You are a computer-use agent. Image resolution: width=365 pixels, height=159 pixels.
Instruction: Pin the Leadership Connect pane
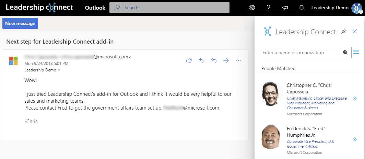click(343, 32)
